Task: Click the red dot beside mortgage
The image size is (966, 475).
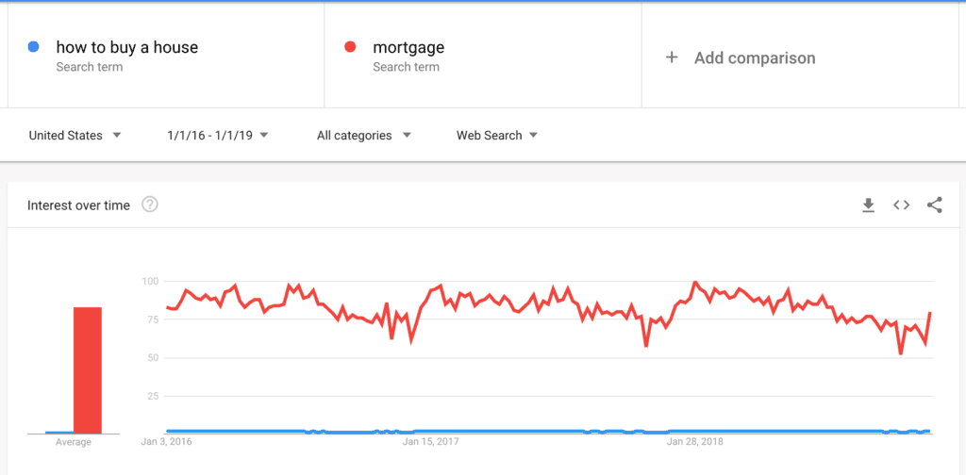Action: [350, 47]
